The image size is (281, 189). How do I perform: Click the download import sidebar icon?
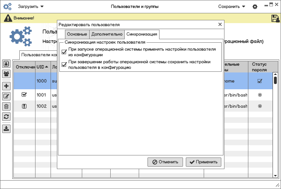click(x=6, y=128)
